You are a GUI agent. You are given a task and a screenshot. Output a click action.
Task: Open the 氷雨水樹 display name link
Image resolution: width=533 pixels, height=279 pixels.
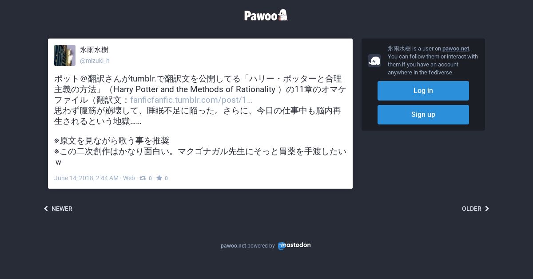point(94,50)
